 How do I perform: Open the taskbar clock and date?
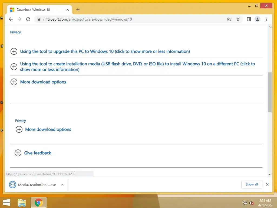(265, 203)
